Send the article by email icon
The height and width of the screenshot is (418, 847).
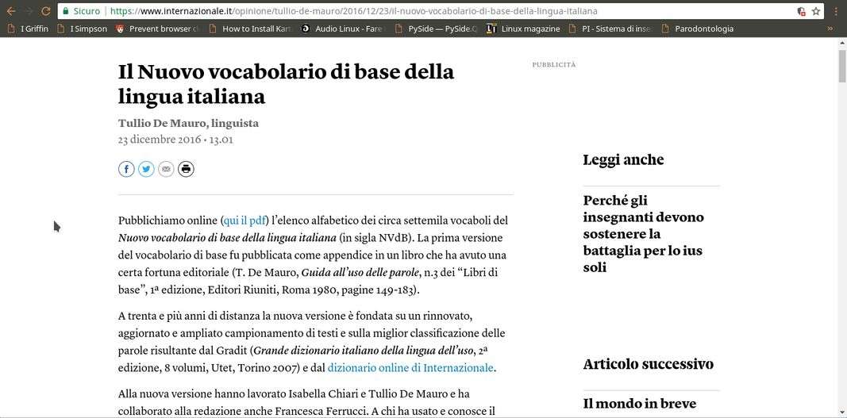tap(166, 169)
